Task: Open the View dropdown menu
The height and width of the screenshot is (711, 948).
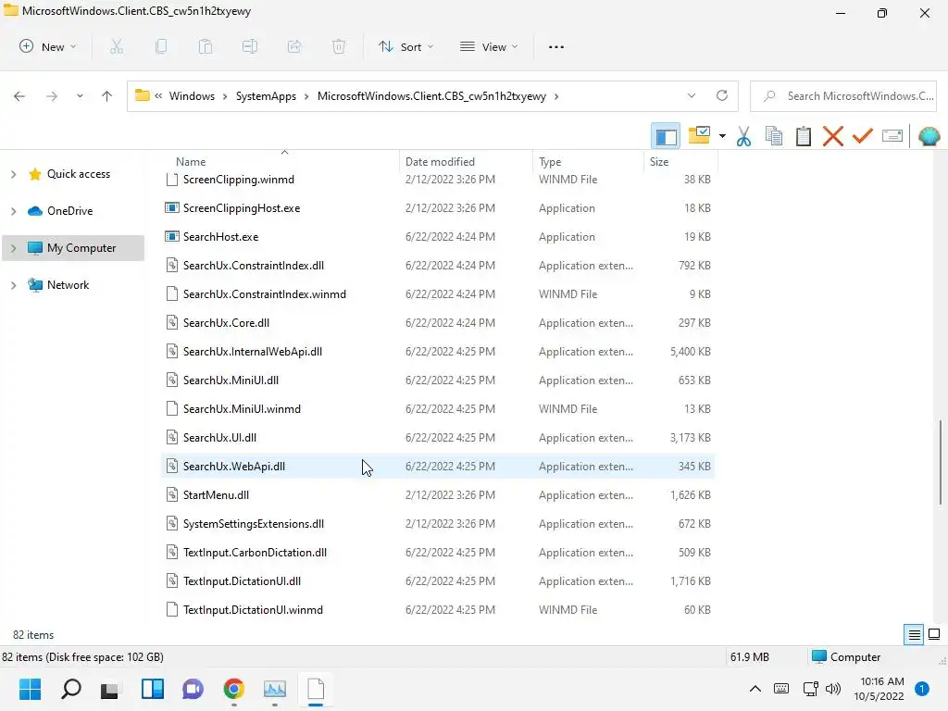Action: [x=489, y=46]
